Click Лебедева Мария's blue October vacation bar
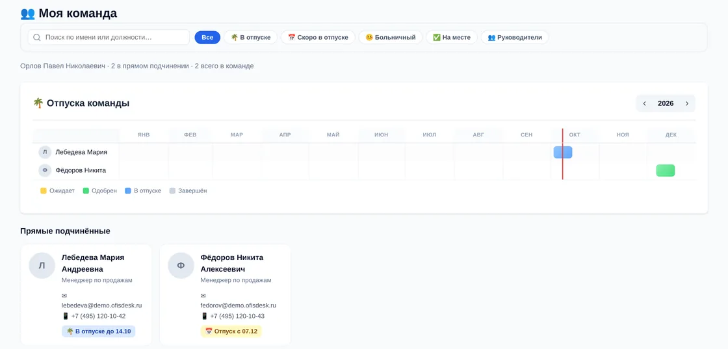The height and width of the screenshot is (349, 728). click(563, 152)
